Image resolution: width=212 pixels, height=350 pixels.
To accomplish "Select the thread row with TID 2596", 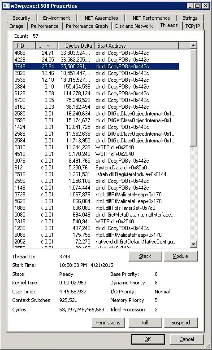I will [x=96, y=181].
